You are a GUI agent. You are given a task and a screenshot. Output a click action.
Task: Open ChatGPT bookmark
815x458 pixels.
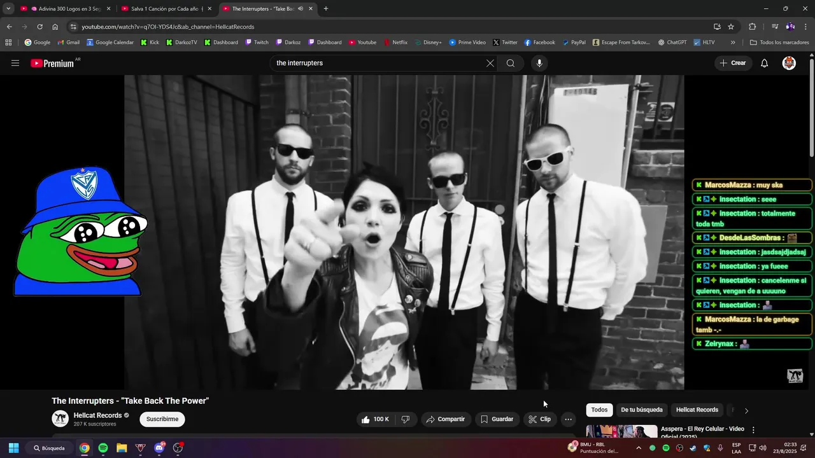tap(672, 43)
